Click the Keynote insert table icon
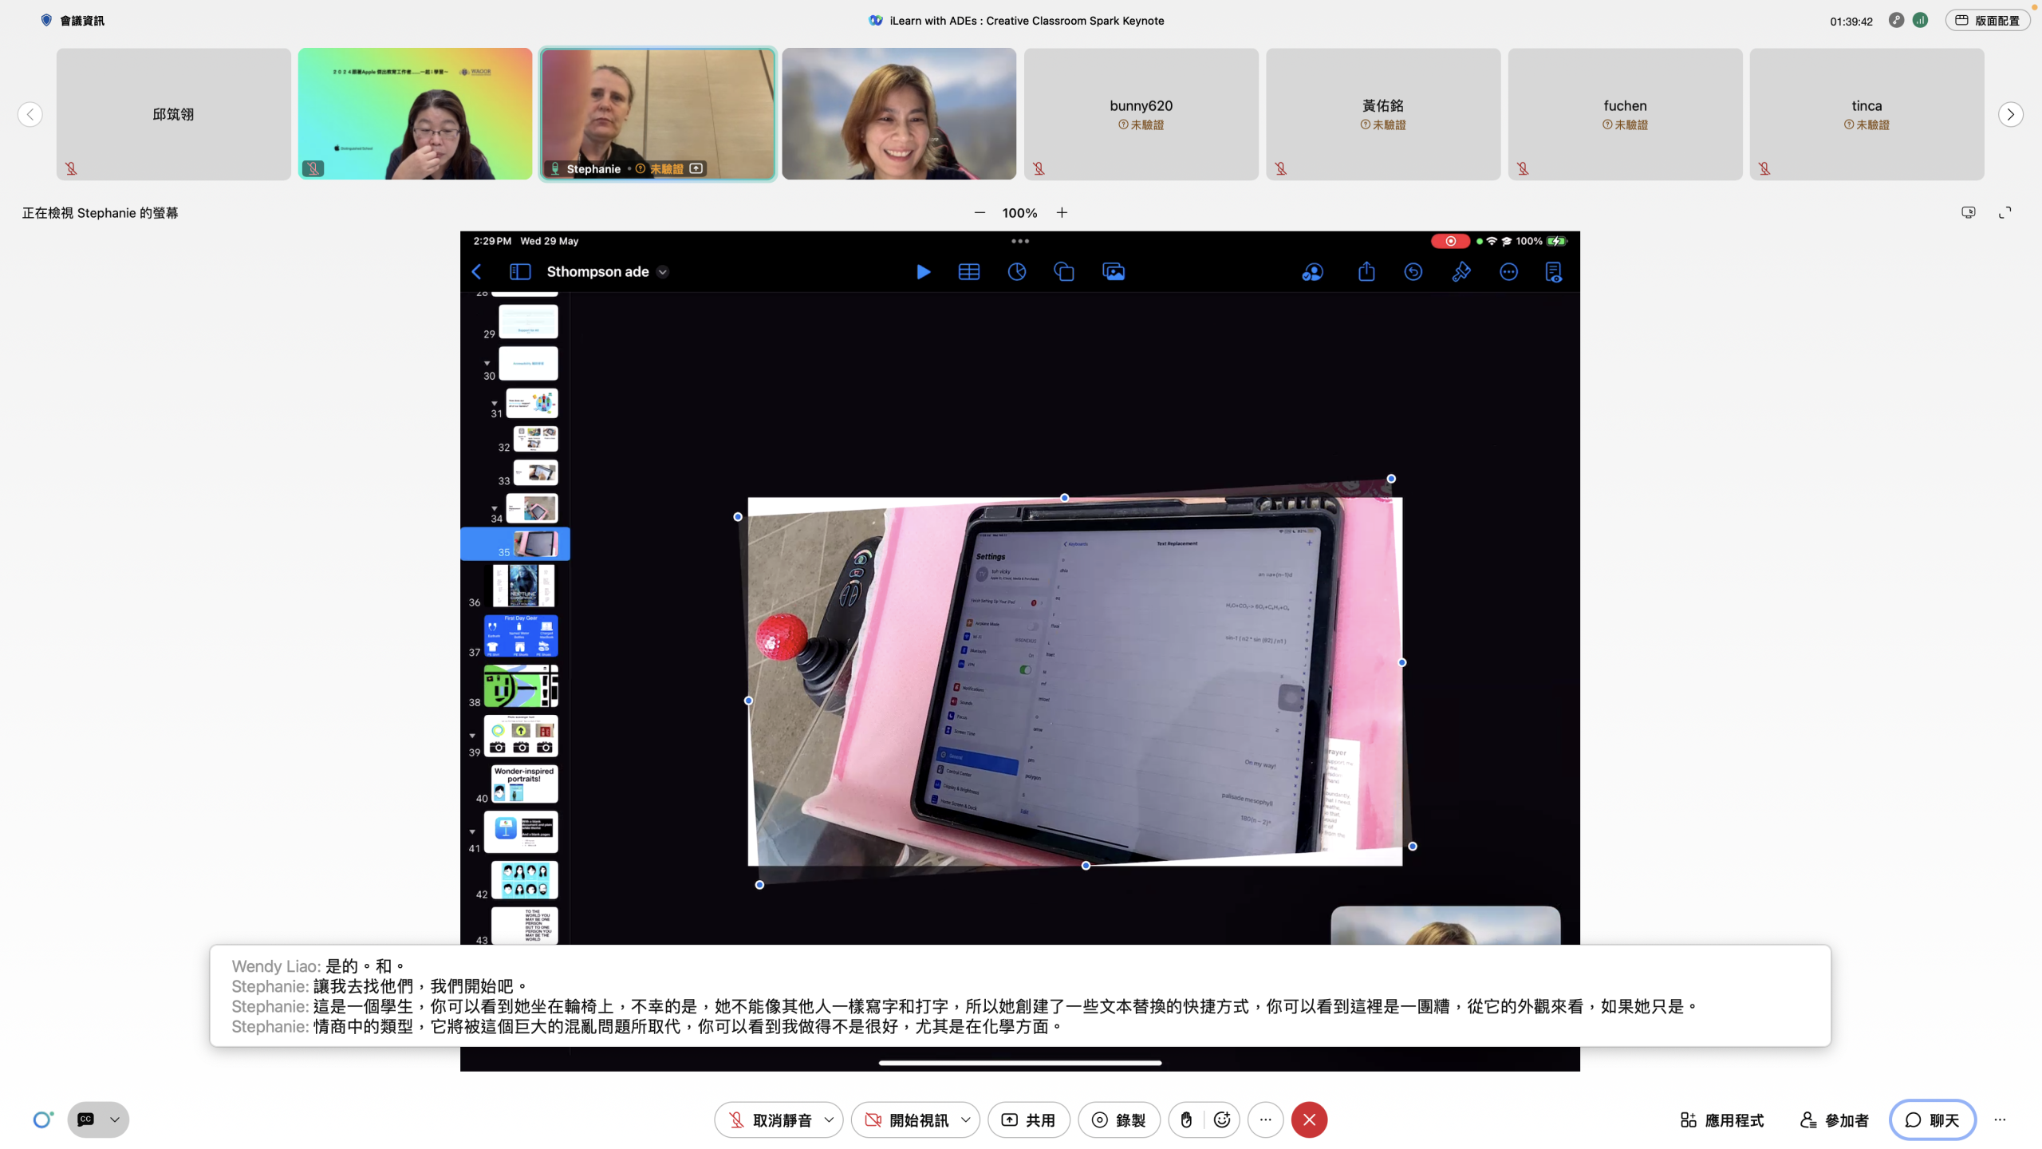Viewport: 2042px width, 1149px height. pyautogui.click(x=969, y=272)
